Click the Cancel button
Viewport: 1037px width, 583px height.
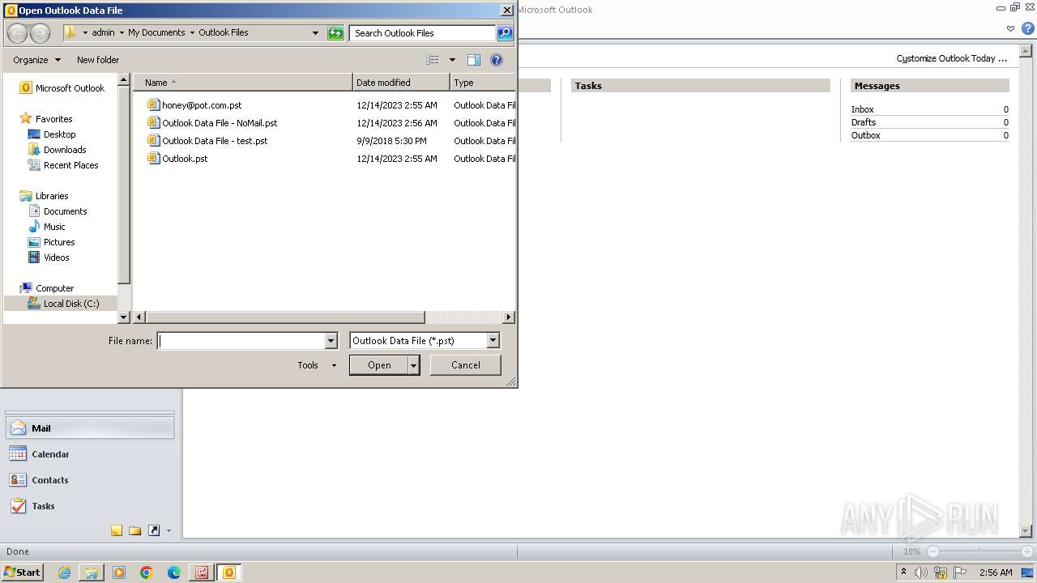(x=465, y=365)
